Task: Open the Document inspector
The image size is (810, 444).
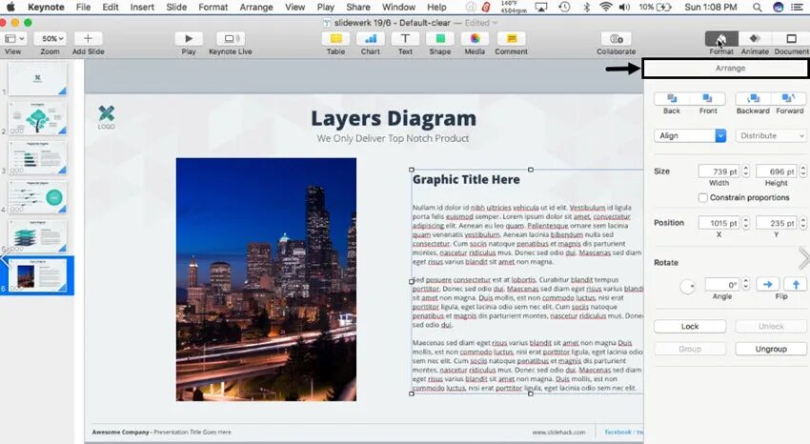Action: pos(791,39)
